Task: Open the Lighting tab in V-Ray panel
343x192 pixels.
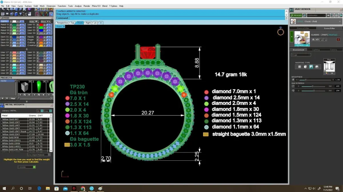Action: 316,50
